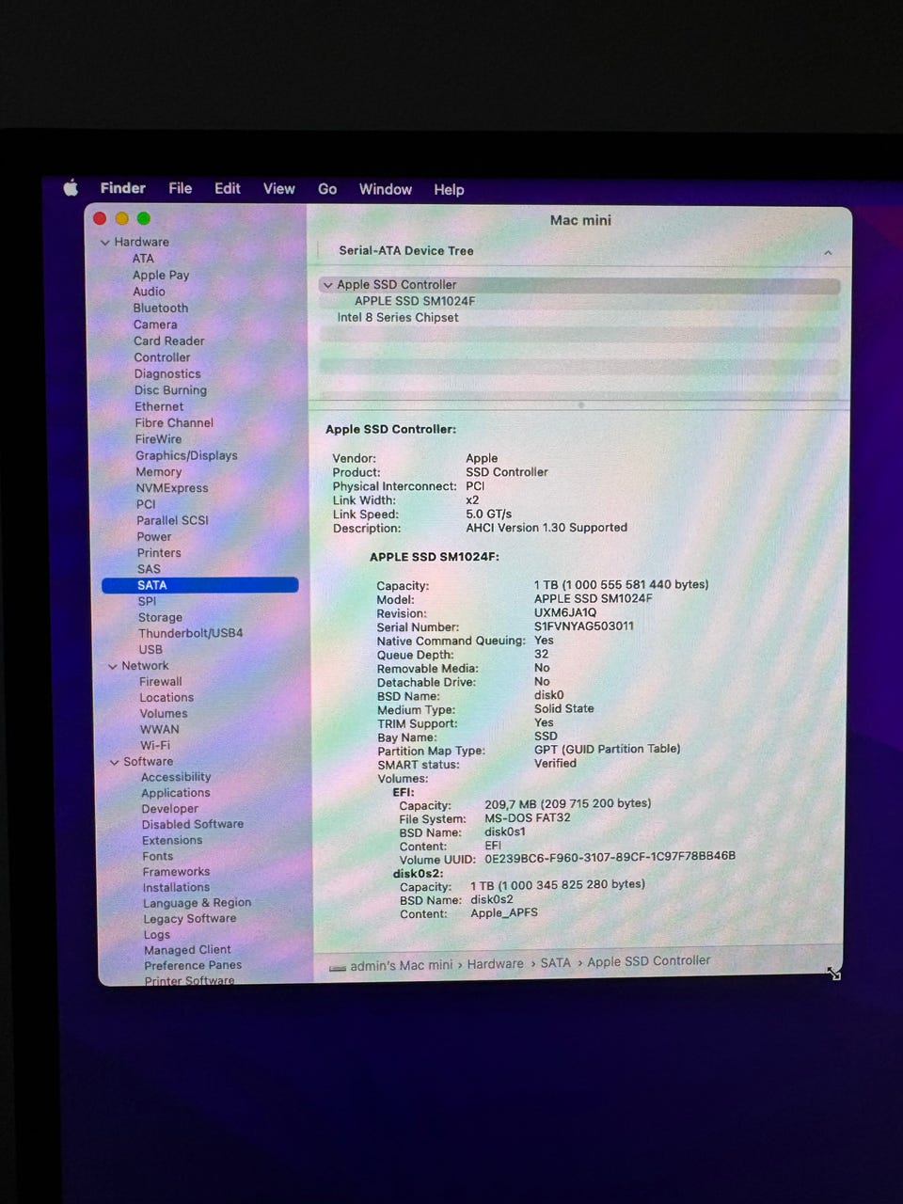Select Extensions under Software
This screenshot has width=903, height=1204.
pos(172,841)
